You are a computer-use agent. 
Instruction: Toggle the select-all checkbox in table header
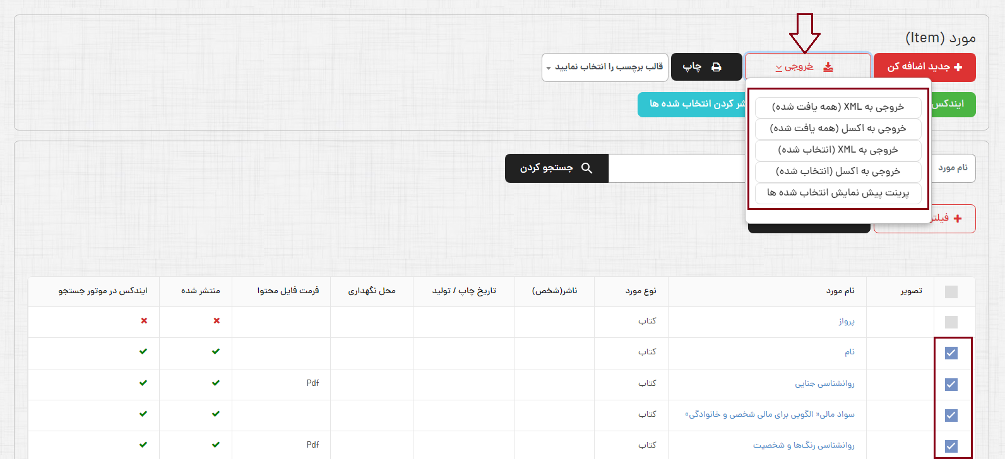pyautogui.click(x=951, y=291)
